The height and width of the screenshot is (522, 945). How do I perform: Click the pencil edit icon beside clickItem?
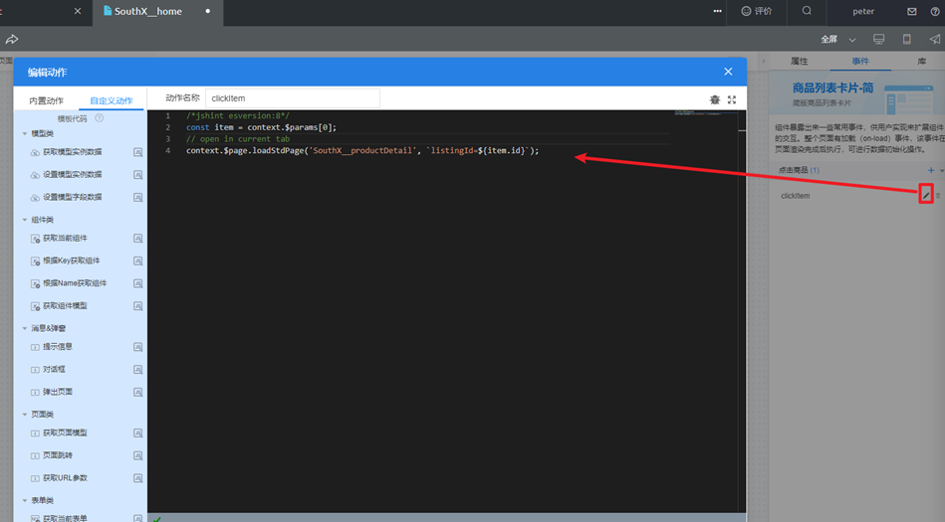926,195
